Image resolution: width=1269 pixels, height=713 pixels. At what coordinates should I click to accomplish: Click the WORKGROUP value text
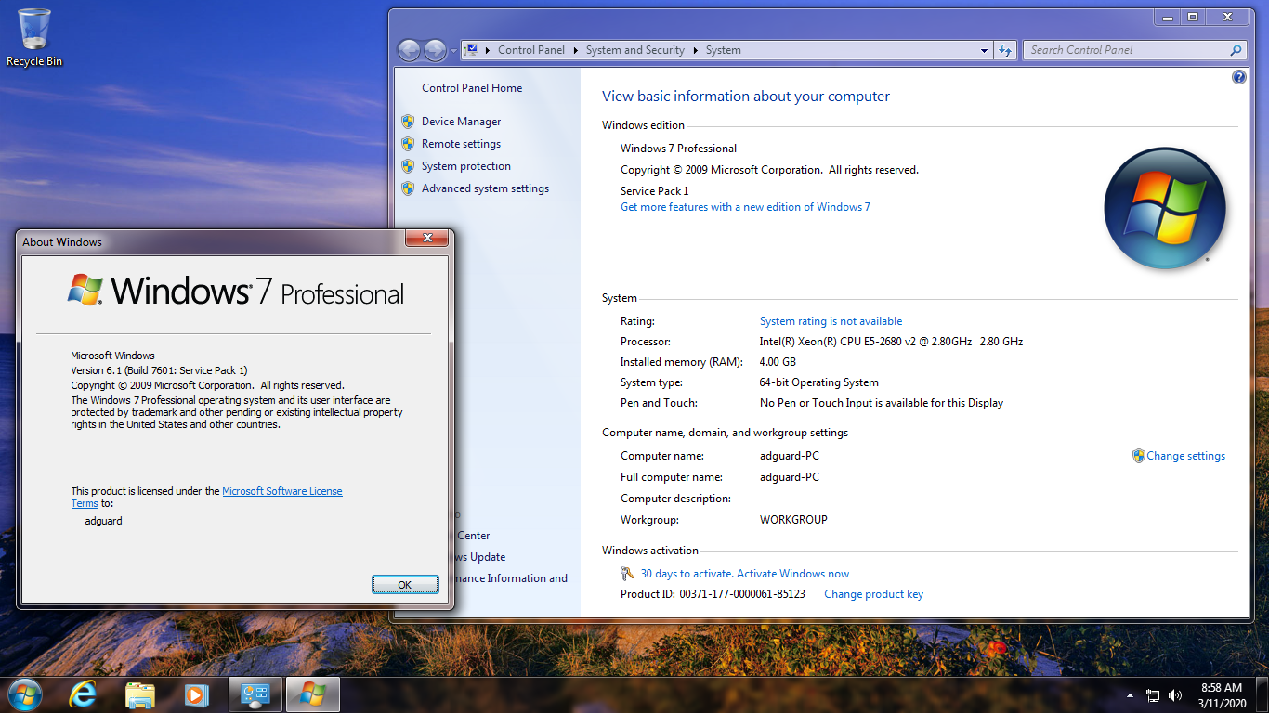click(793, 520)
